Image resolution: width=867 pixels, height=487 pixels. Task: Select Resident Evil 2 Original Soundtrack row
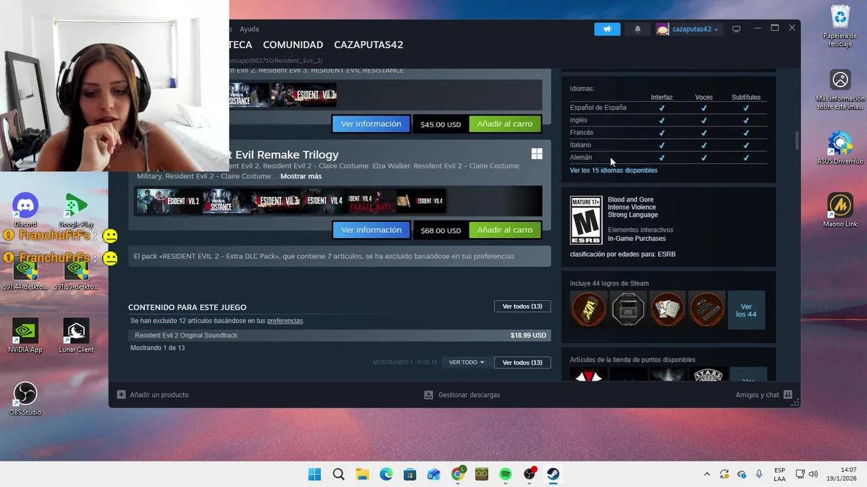pyautogui.click(x=339, y=335)
